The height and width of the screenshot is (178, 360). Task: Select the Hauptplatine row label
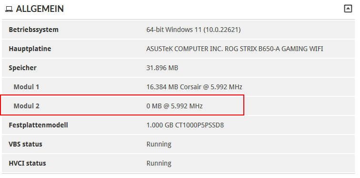30,49
